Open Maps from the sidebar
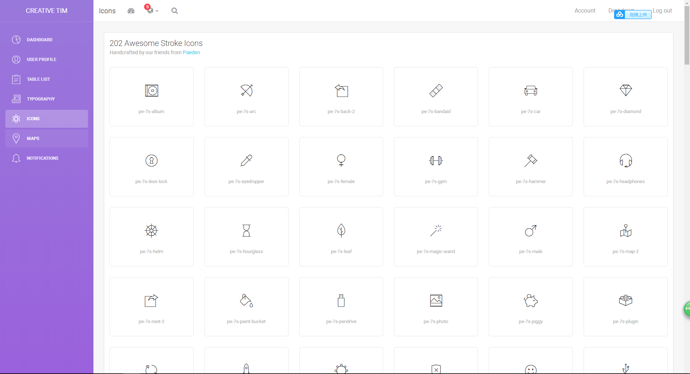The height and width of the screenshot is (374, 690). point(47,139)
